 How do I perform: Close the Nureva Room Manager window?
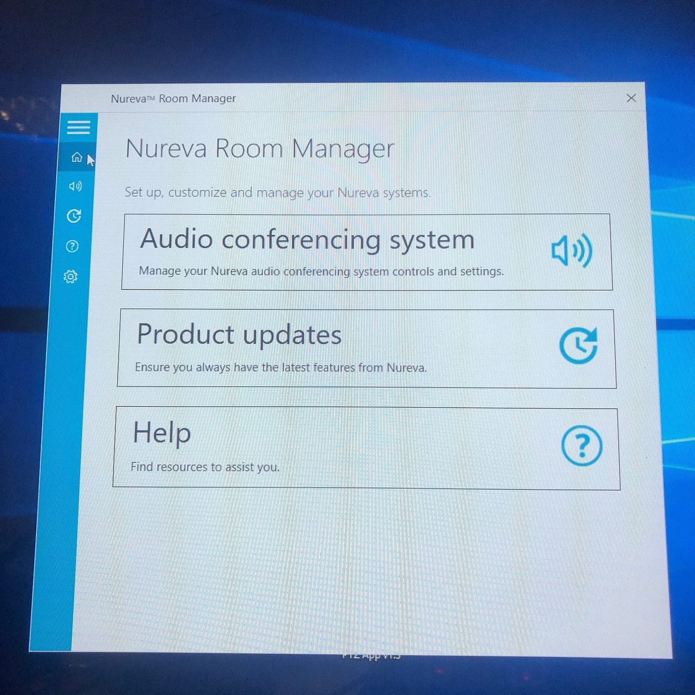[x=631, y=98]
